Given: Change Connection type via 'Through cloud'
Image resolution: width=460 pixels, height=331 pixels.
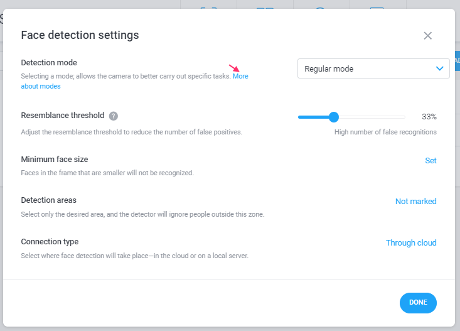Looking at the screenshot, I should pos(411,243).
